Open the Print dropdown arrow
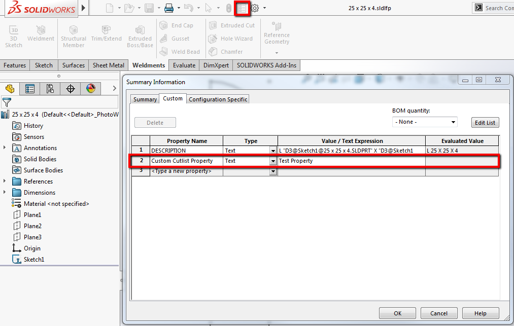The height and width of the screenshot is (326, 514). (x=179, y=8)
